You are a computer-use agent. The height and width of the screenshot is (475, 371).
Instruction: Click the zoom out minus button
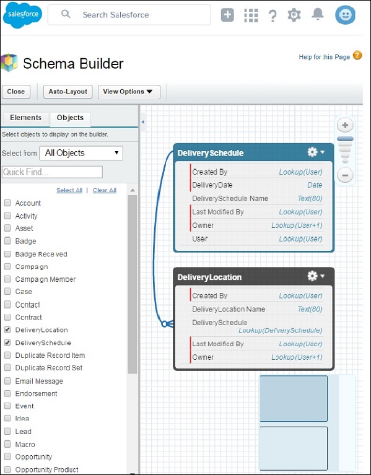(x=345, y=175)
